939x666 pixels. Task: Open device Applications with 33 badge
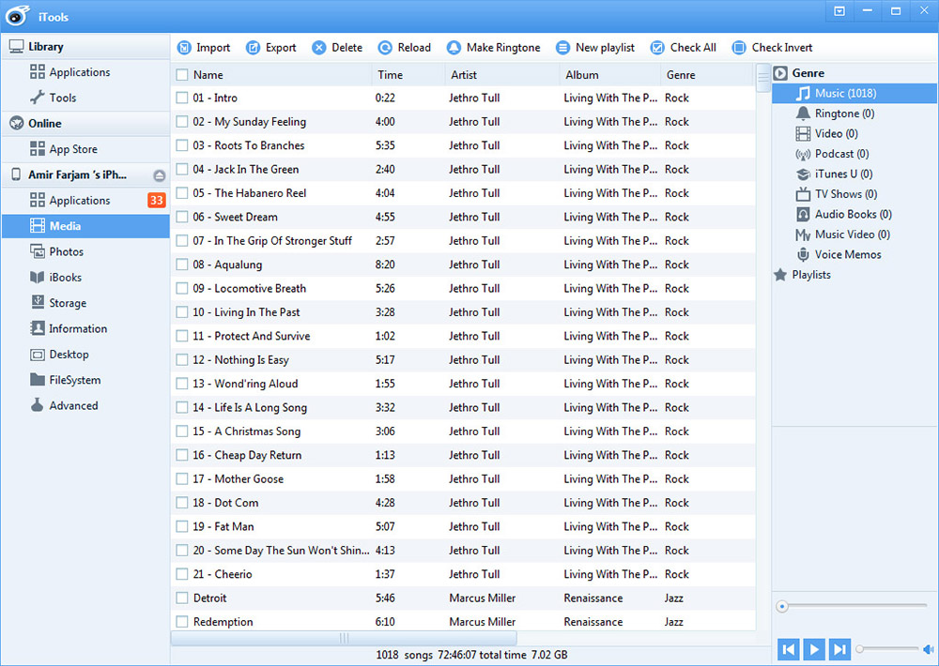coord(85,201)
